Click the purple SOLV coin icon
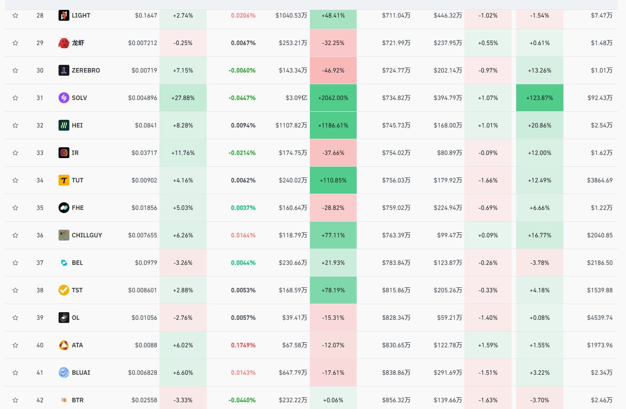 click(64, 98)
